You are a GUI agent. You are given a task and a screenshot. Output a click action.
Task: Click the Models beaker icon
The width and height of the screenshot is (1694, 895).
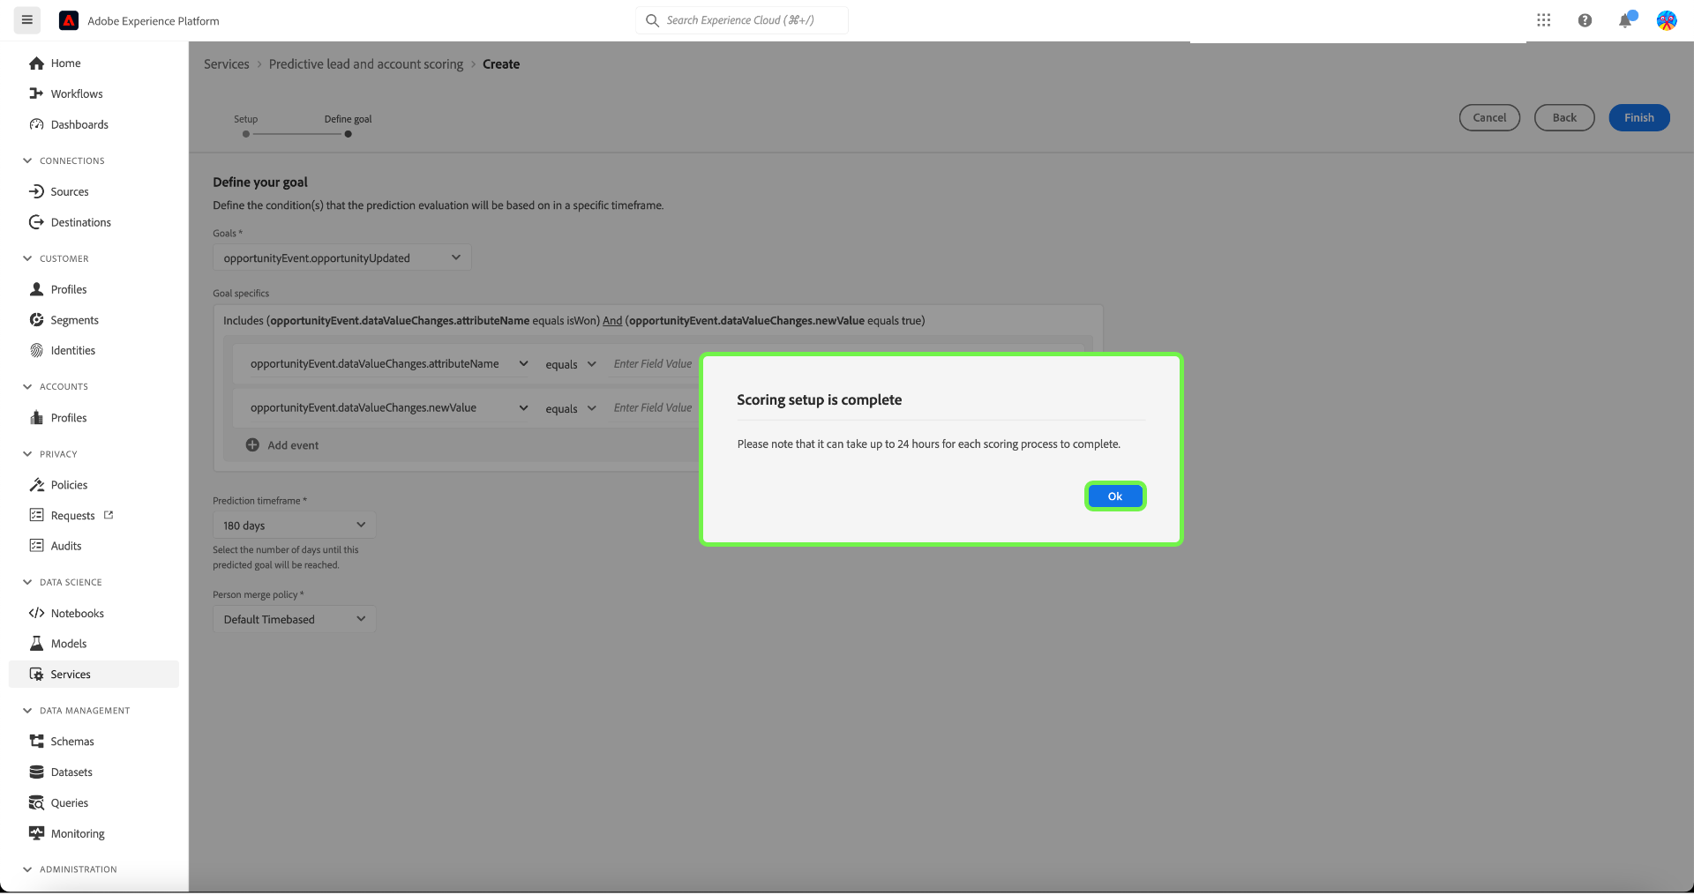(x=36, y=644)
